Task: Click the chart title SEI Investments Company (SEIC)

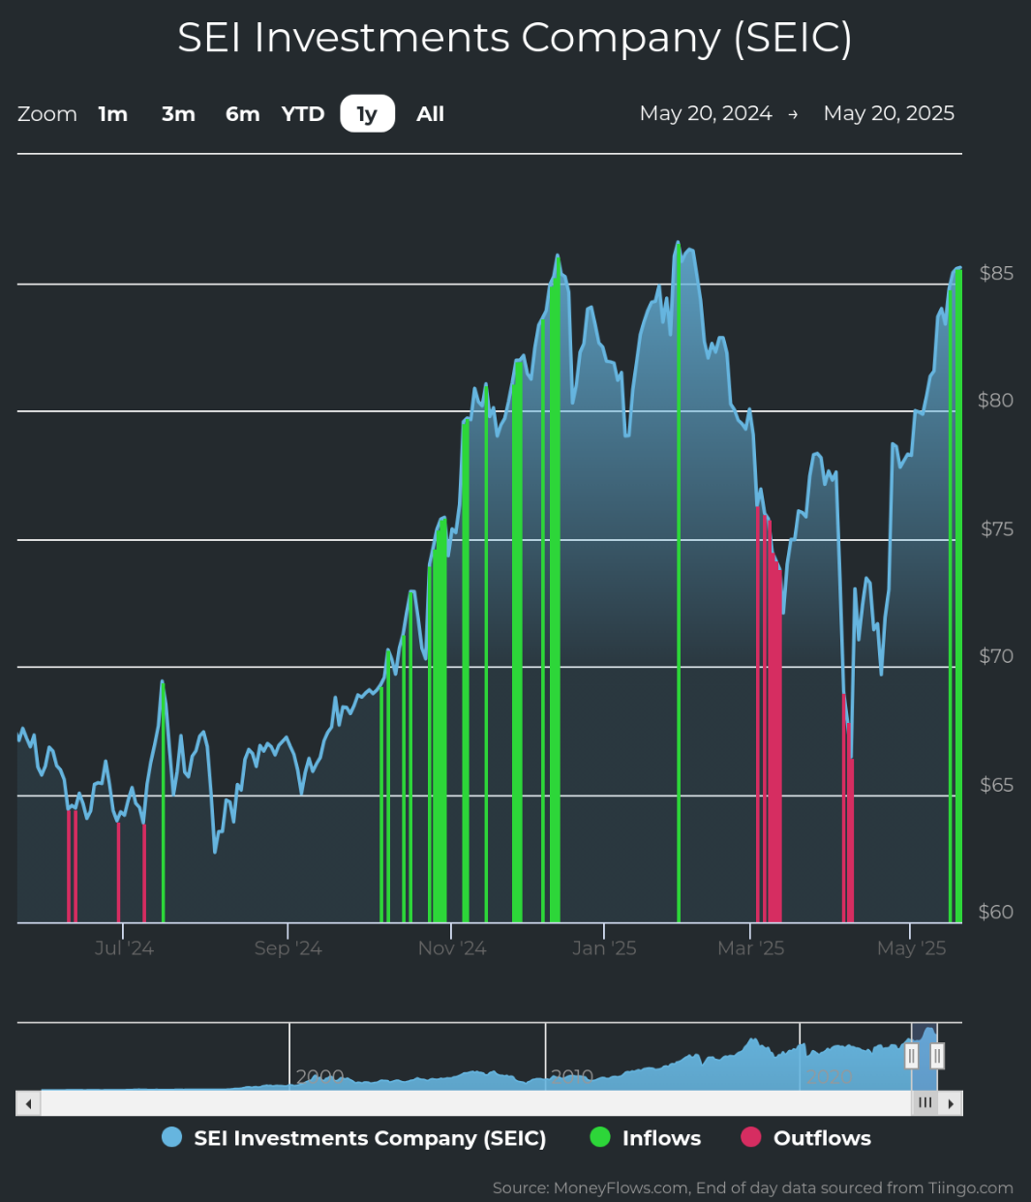Action: click(515, 38)
